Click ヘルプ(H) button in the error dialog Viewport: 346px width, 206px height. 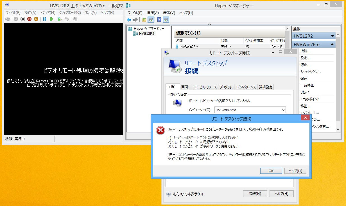tap(295, 171)
